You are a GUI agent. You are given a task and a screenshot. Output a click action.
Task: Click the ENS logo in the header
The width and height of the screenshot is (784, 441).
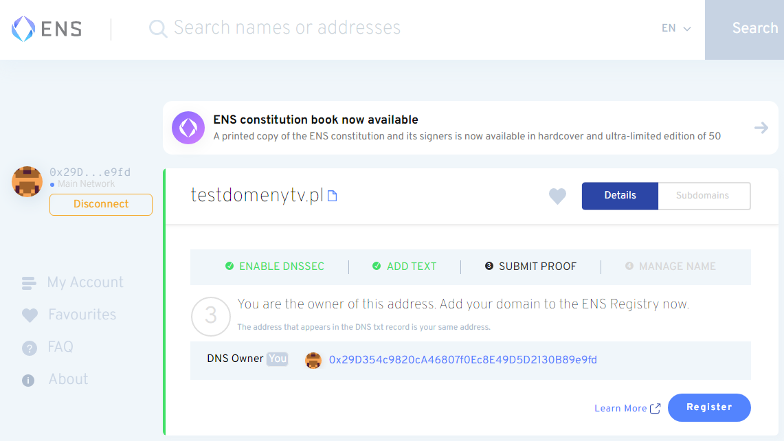pos(46,29)
